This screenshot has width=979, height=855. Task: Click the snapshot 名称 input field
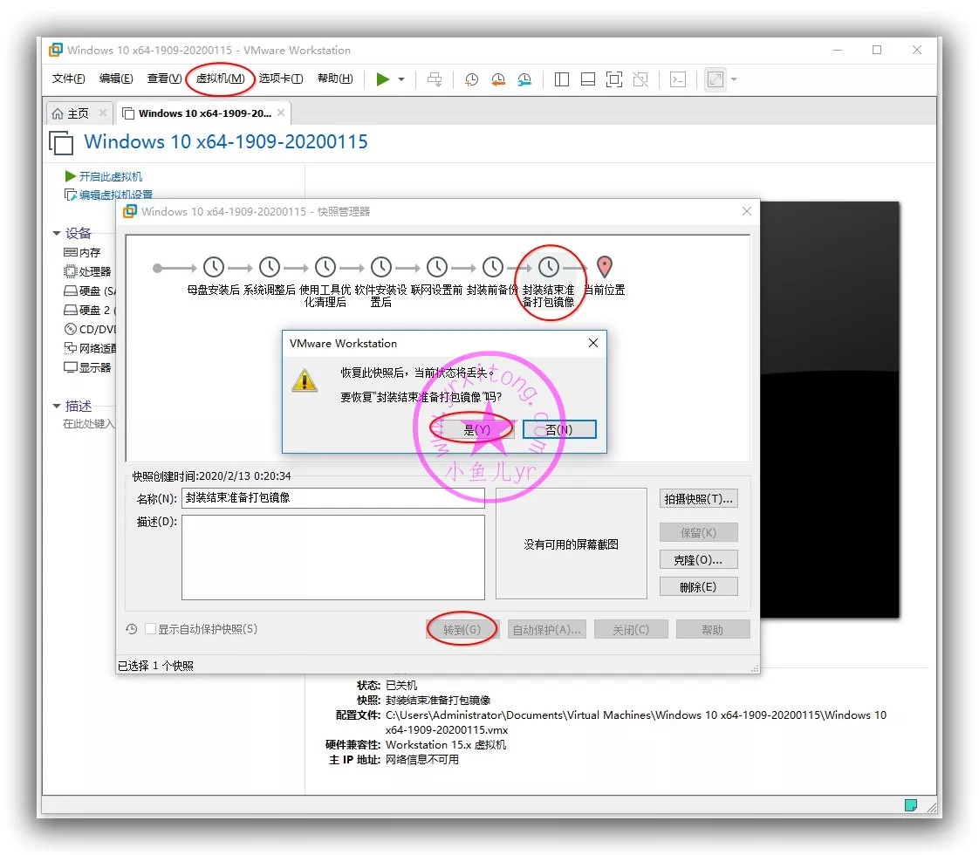332,498
